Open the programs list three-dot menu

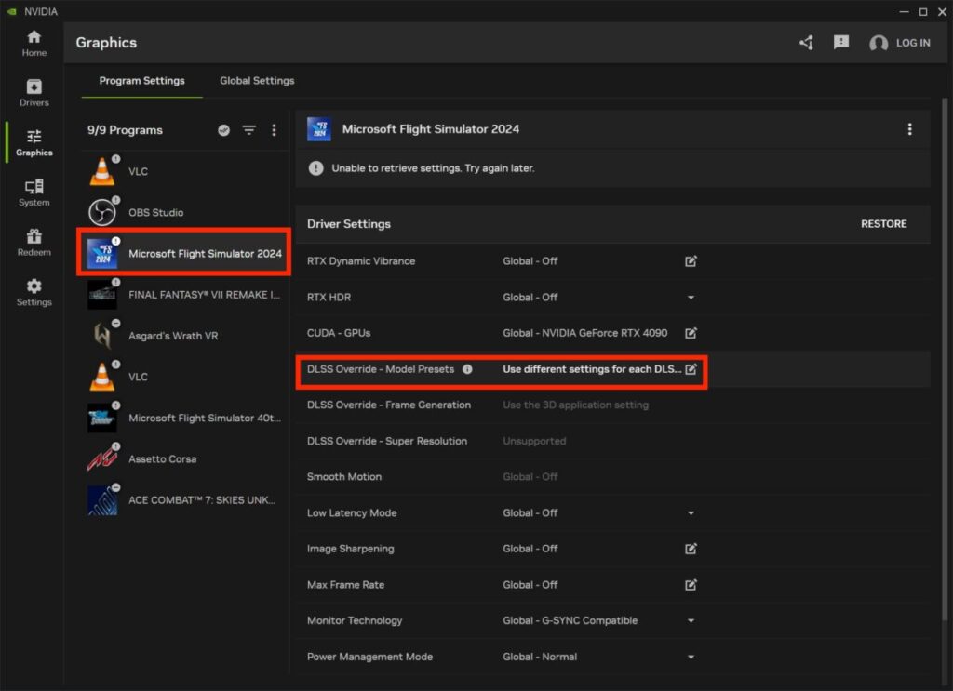tap(275, 130)
